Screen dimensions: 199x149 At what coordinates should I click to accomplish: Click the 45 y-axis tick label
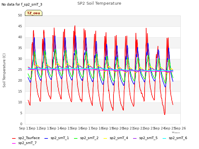20,26
